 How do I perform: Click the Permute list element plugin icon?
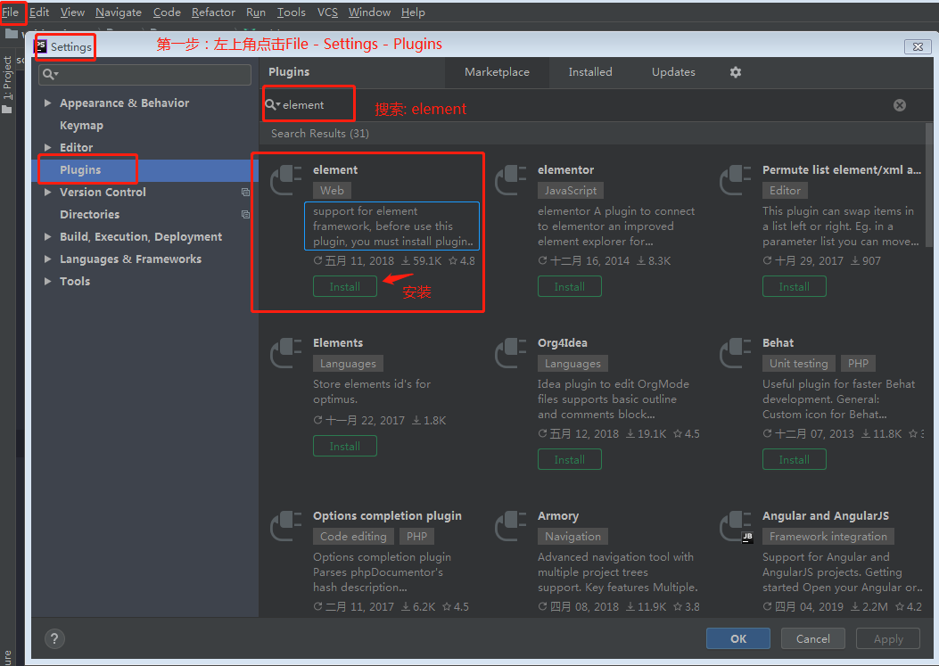coord(735,180)
